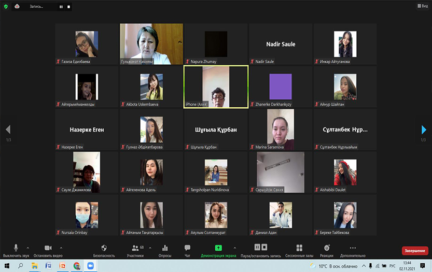432x272 pixels.
Task: Expand audio options arrow beside microphone
Action: 27,248
